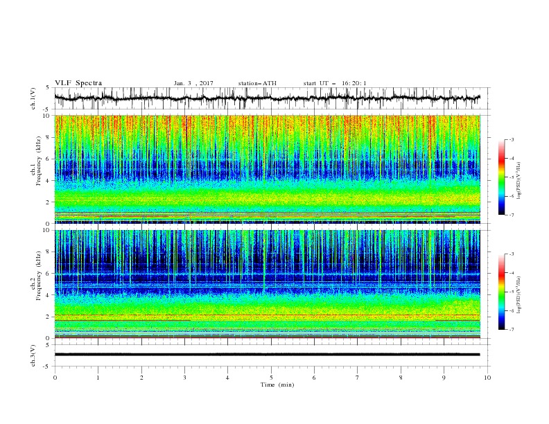Viewport: 549px width, 424px height.
Task: Click the "-3" label on upper color bar
Action: pyautogui.click(x=511, y=139)
